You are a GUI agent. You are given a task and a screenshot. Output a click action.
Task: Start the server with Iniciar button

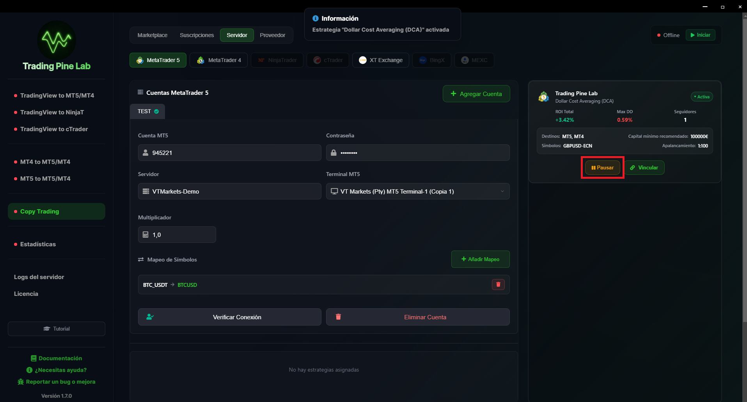pos(700,35)
